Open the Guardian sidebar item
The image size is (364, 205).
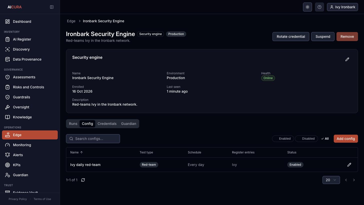pyautogui.click(x=30, y=175)
